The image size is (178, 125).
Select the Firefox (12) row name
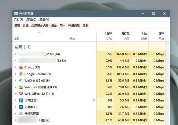click(x=32, y=67)
